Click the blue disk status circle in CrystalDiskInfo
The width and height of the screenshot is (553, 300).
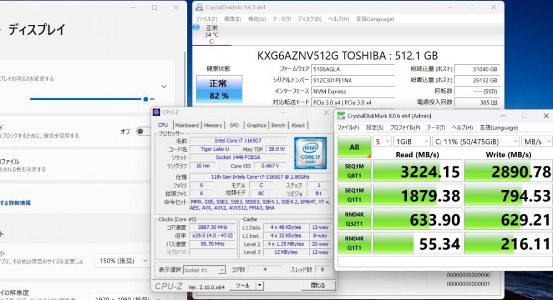(x=196, y=28)
